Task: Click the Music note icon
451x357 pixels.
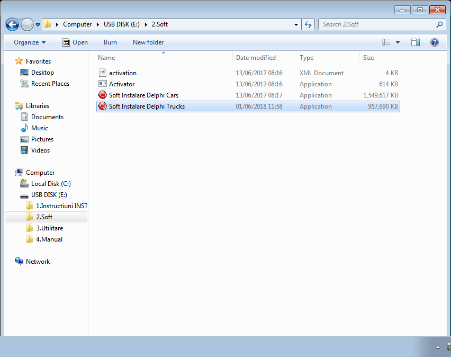Action: (x=24, y=128)
